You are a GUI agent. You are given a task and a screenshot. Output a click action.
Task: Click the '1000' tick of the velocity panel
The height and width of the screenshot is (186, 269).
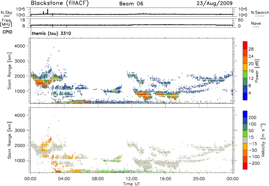click(20, 160)
